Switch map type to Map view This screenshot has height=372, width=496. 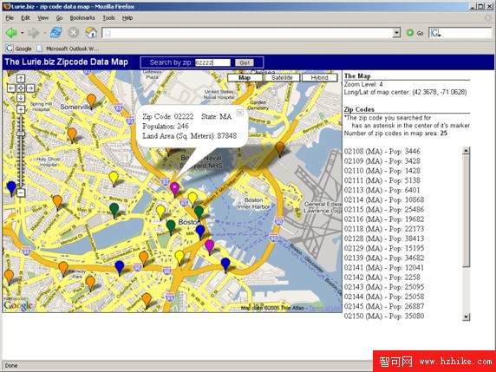pyautogui.click(x=245, y=78)
